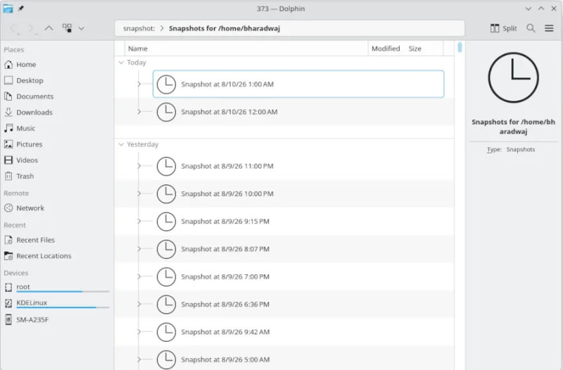This screenshot has width=563, height=370.
Task: Click Type: Snapshots in information panel
Action: click(x=511, y=149)
